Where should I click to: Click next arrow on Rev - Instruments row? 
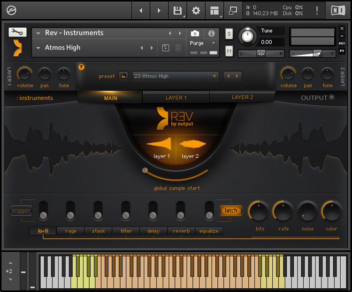click(180, 33)
